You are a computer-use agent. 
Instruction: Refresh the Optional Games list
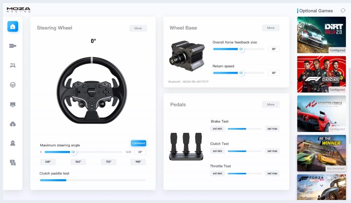(x=343, y=10)
